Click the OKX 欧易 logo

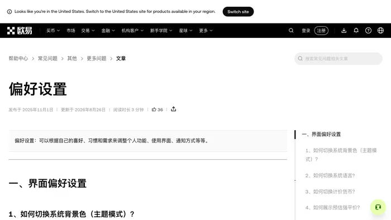[x=20, y=31]
